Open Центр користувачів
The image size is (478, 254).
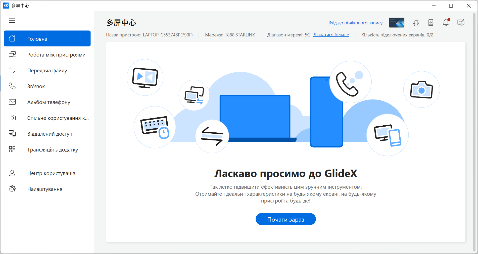coord(47,173)
